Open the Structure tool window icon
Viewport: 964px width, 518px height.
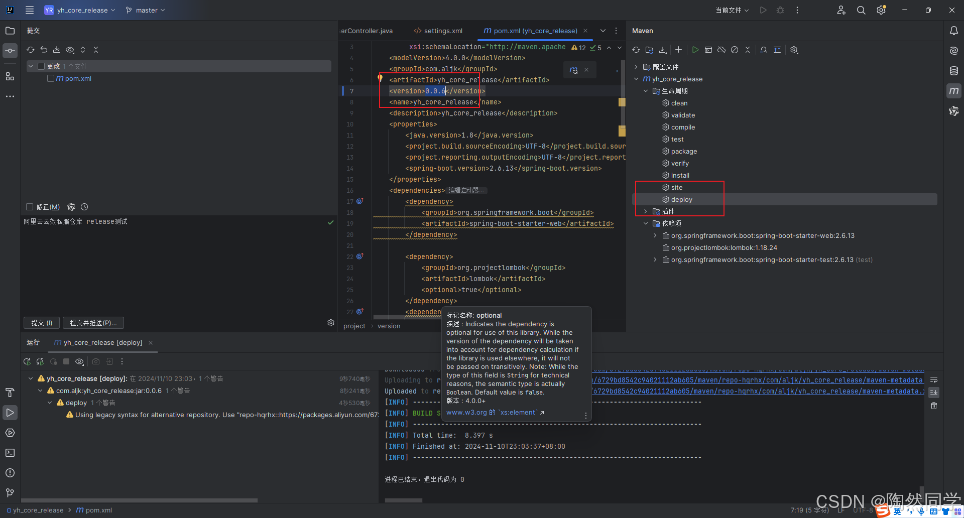pos(10,76)
